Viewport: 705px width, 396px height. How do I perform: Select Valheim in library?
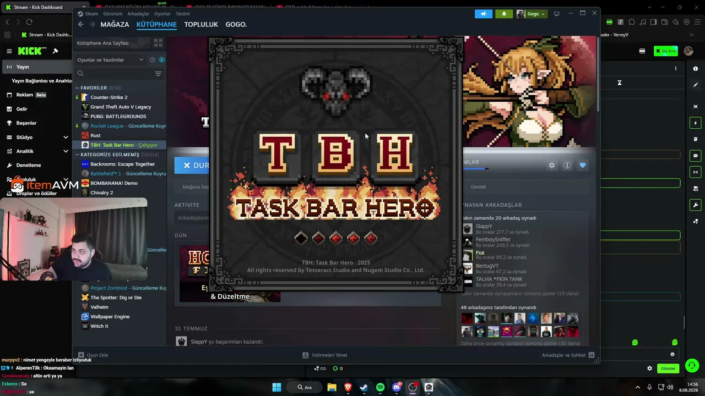pos(99,307)
